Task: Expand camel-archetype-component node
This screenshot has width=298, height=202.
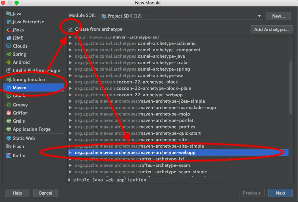Action: (x=70, y=50)
